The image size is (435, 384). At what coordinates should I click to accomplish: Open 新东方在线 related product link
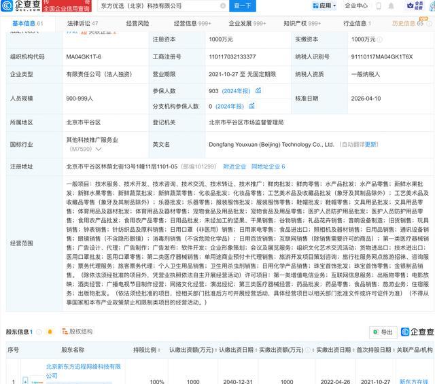point(414,381)
